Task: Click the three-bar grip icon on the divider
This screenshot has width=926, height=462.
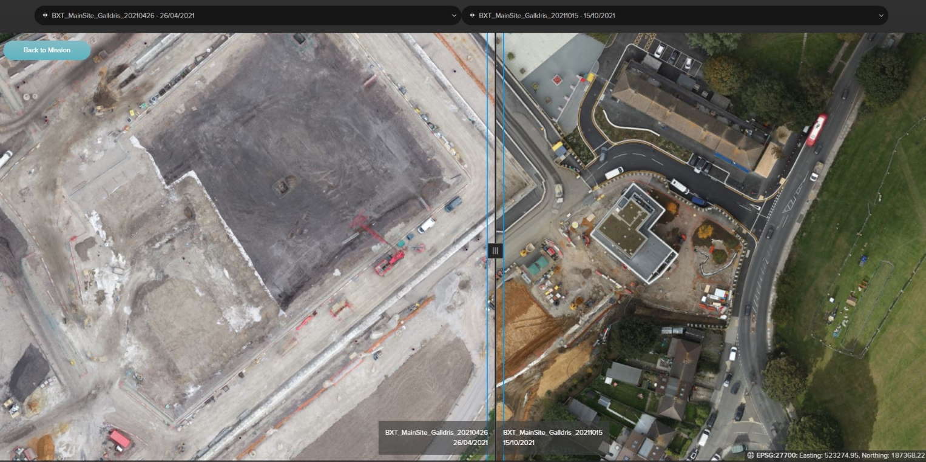Action: click(x=495, y=250)
